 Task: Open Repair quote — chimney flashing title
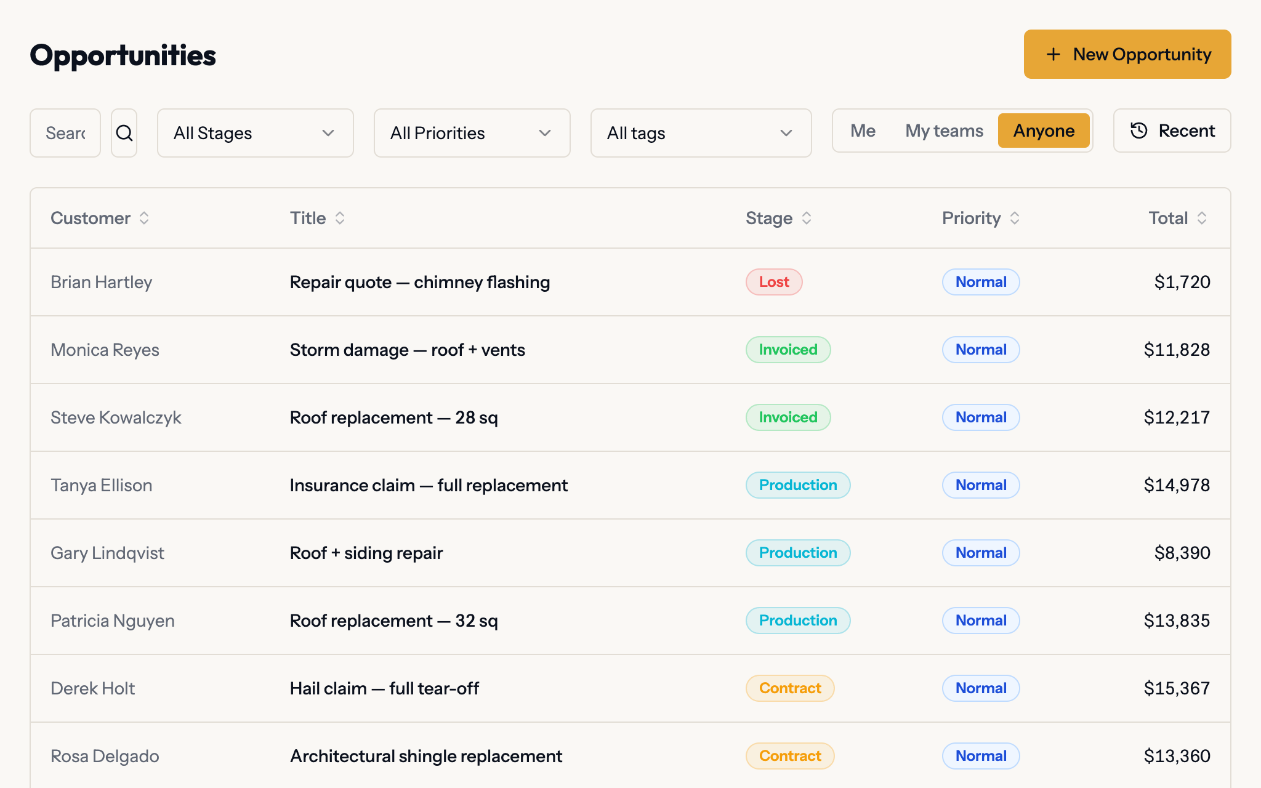point(420,282)
